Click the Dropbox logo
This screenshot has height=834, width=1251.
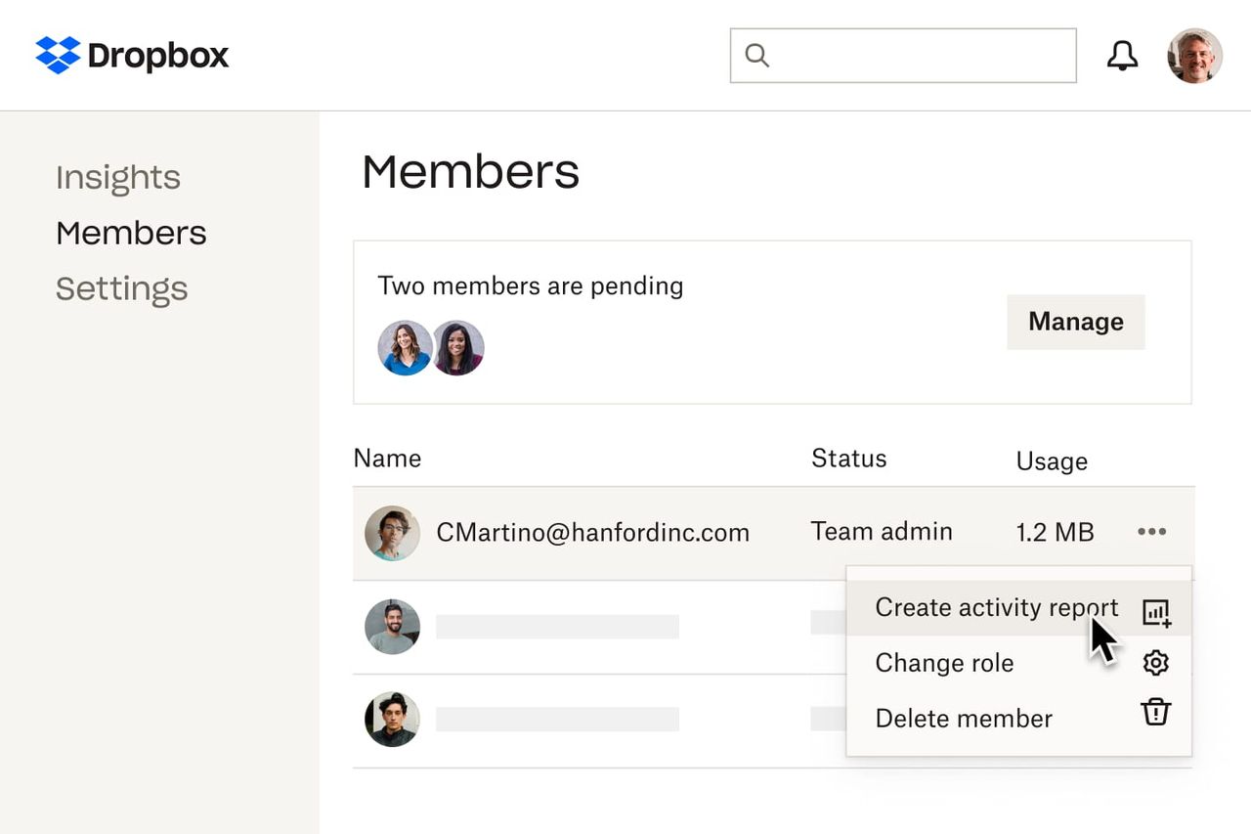(x=131, y=56)
